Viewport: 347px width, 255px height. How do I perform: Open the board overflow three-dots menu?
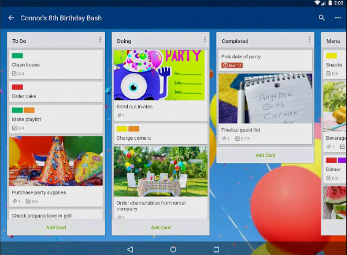click(338, 18)
